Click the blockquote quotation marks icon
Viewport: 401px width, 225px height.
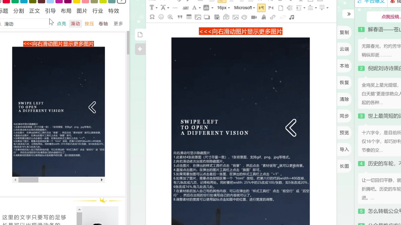point(180,17)
